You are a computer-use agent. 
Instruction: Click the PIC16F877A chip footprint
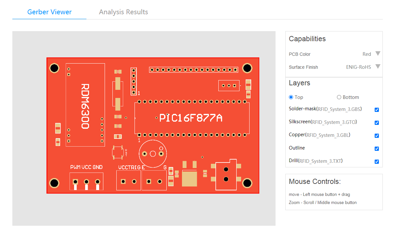[192, 118]
